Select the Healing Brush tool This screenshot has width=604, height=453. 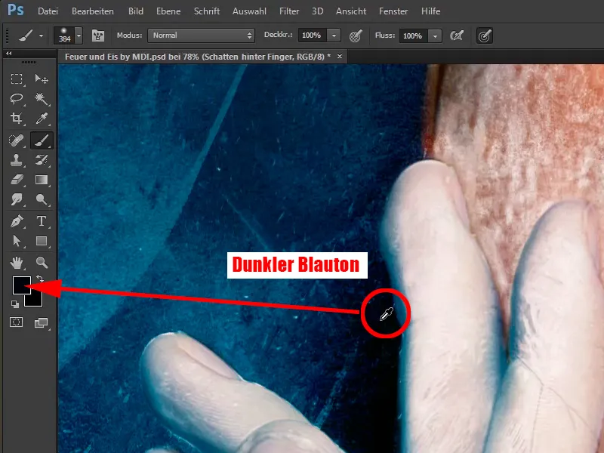16,140
